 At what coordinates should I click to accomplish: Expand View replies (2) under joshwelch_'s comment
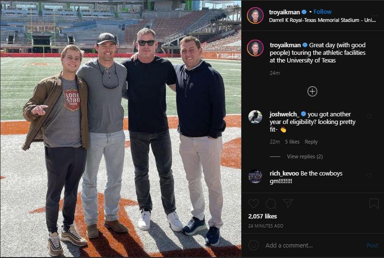(305, 156)
